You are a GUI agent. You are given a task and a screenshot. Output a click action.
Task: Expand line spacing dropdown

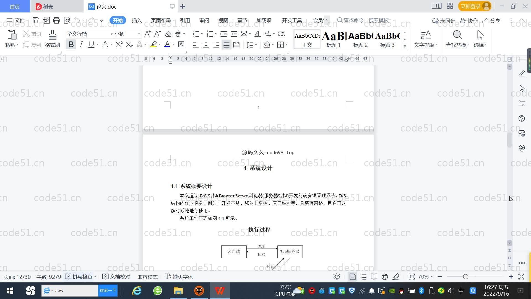click(256, 45)
